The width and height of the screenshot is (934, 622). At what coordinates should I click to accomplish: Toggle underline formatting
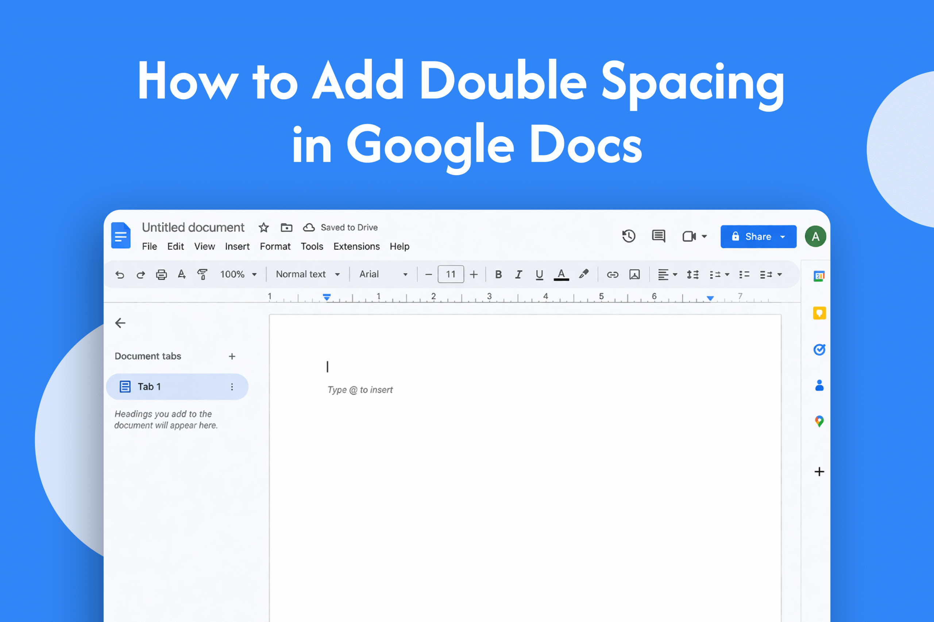click(x=539, y=274)
